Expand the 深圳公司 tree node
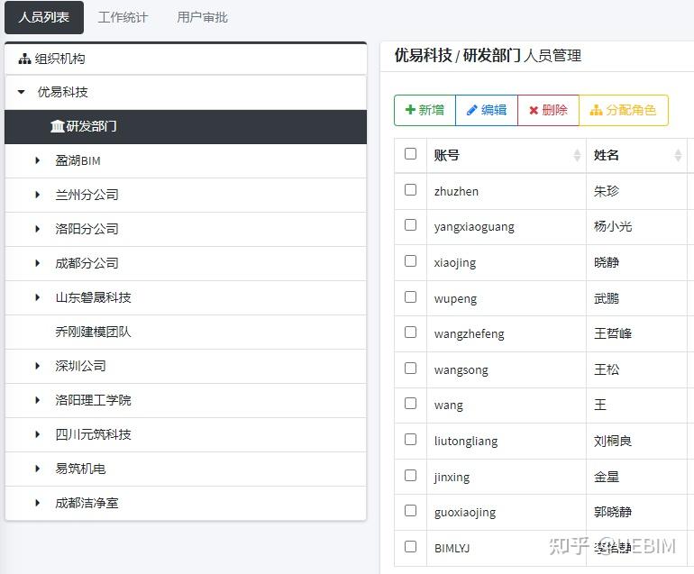The width and height of the screenshot is (694, 574). (38, 366)
